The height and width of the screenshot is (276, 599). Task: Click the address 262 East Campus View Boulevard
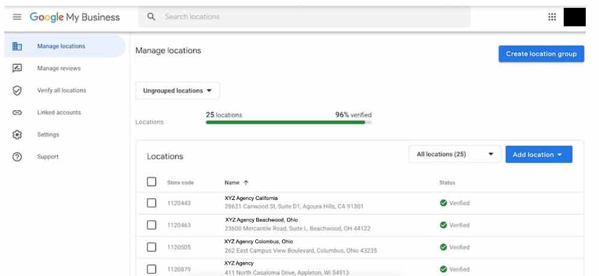point(301,251)
